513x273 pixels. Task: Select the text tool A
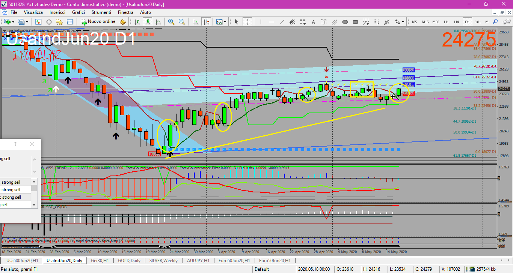click(313, 22)
